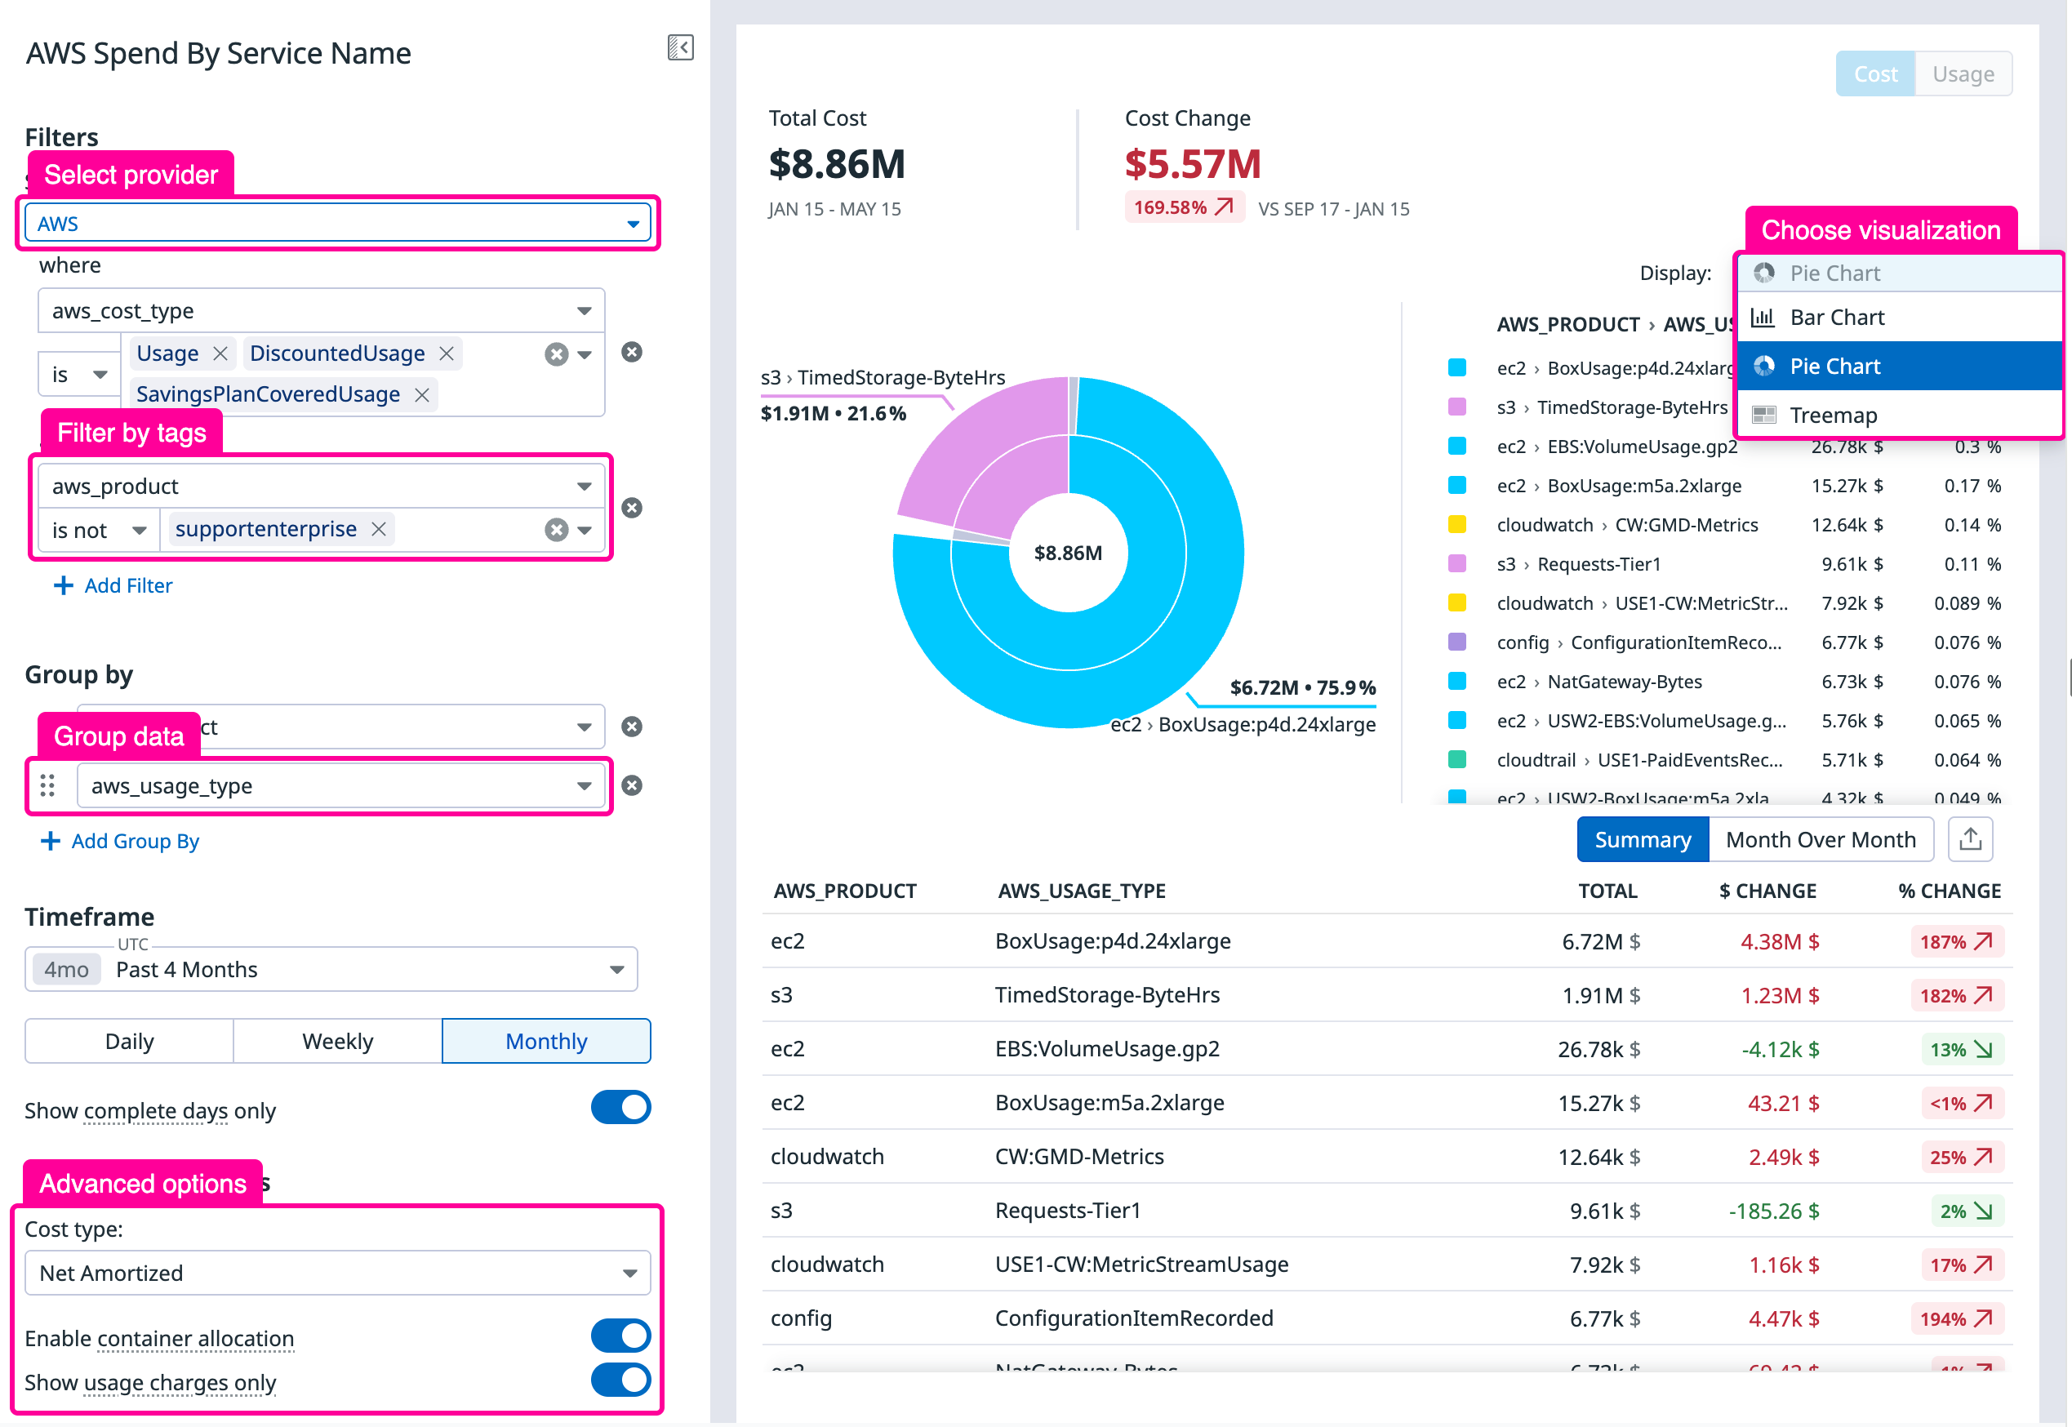Click the export/share icon beside Month Over Month
This screenshot has height=1427, width=2072.
coord(1970,839)
